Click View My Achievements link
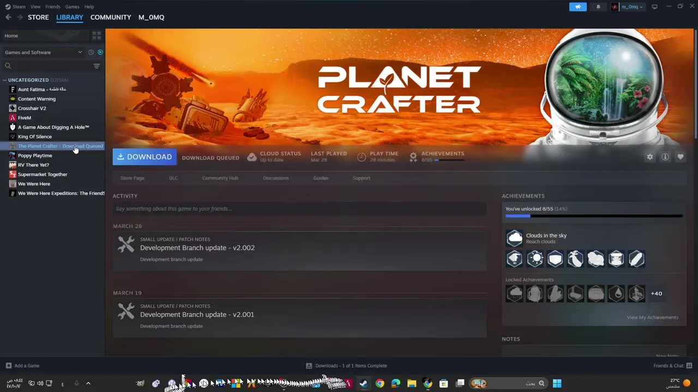 (x=653, y=317)
